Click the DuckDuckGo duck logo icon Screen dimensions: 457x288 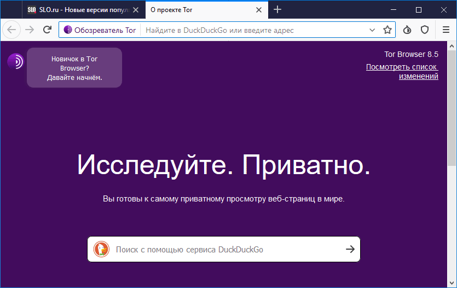[x=101, y=249]
